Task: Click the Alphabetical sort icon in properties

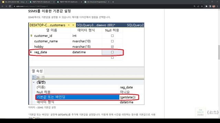Action: [x=38, y=77]
